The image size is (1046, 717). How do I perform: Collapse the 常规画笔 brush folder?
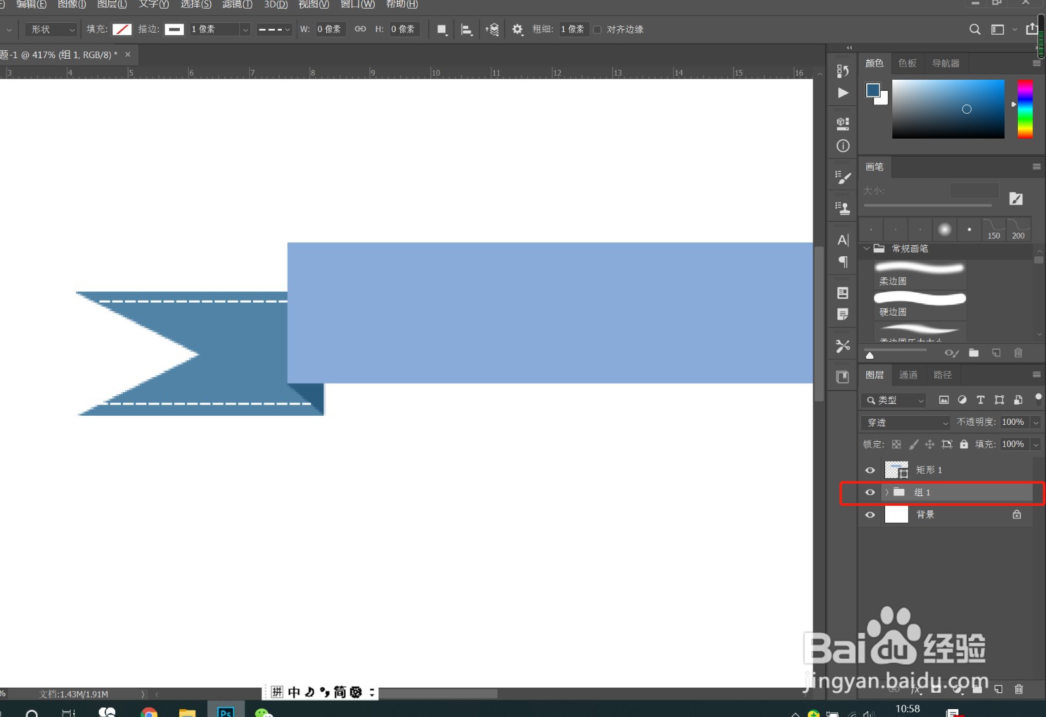pyautogui.click(x=867, y=248)
